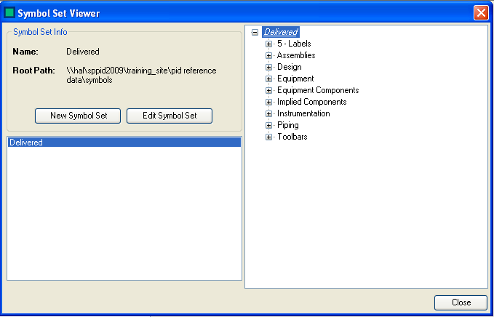This screenshot has width=494, height=317.
Task: Select Instrumentation in the tree
Action: tap(303, 113)
